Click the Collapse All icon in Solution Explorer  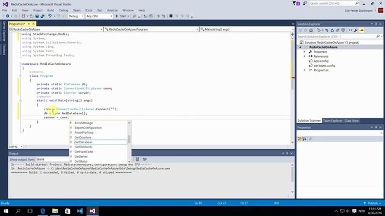click(x=337, y=31)
